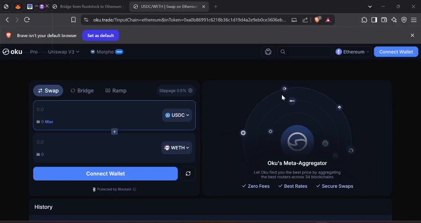Dismiss the default browser notification bar
421x223 pixels.
(412, 35)
